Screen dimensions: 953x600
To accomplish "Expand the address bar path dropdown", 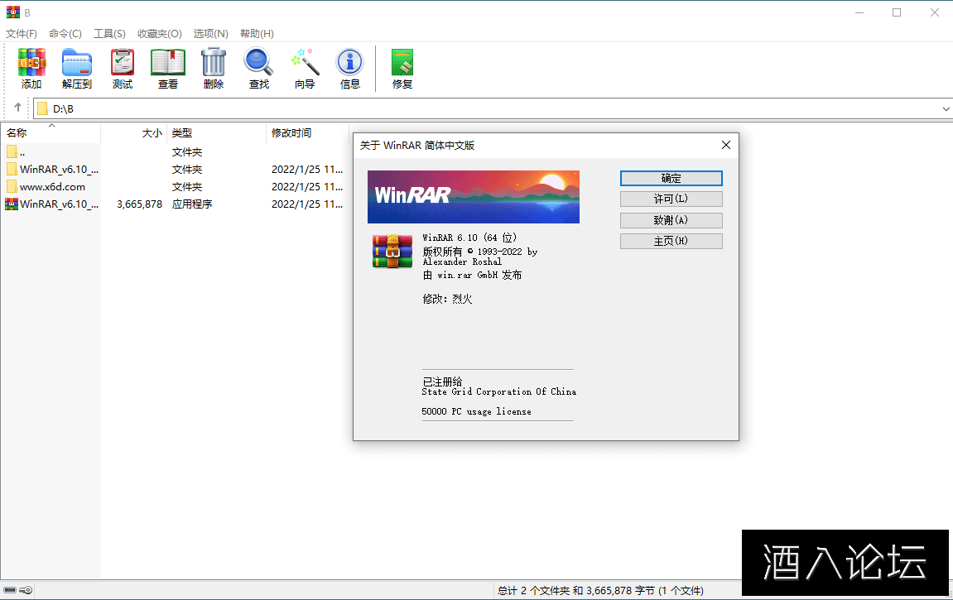I will tap(946, 108).
